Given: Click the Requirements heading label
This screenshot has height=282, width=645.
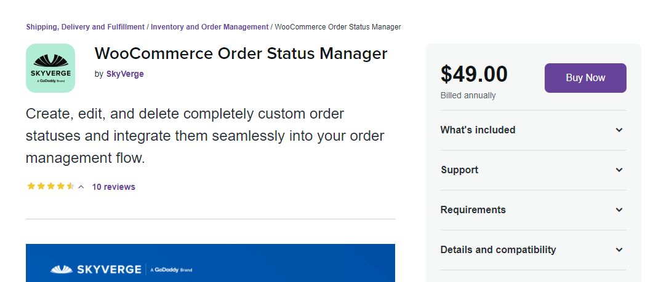Looking at the screenshot, I should point(473,210).
